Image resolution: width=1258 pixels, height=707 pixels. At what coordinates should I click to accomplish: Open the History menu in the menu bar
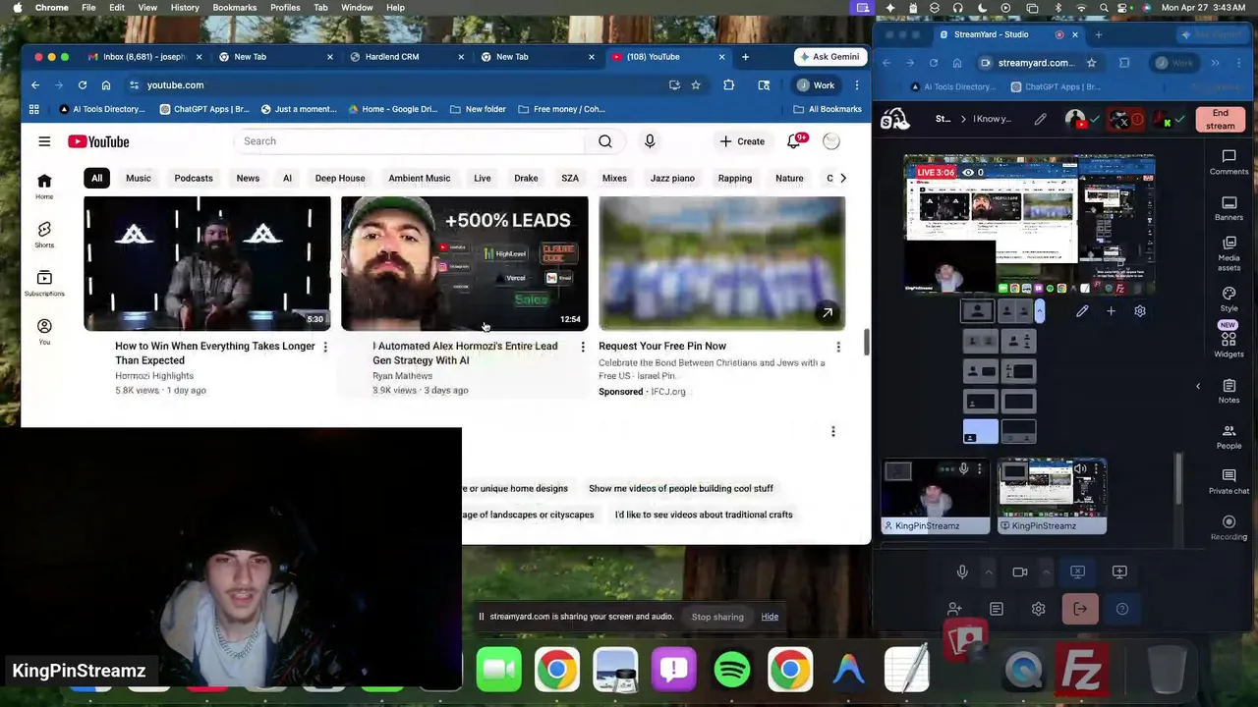point(185,8)
